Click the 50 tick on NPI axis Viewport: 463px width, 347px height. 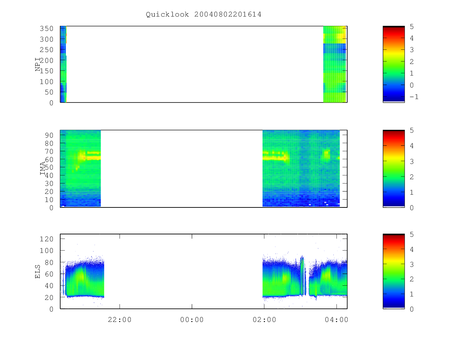click(49, 93)
